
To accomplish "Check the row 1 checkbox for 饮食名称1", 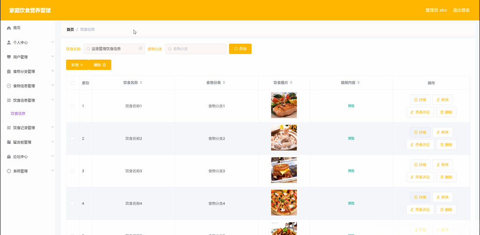I will 72,106.
